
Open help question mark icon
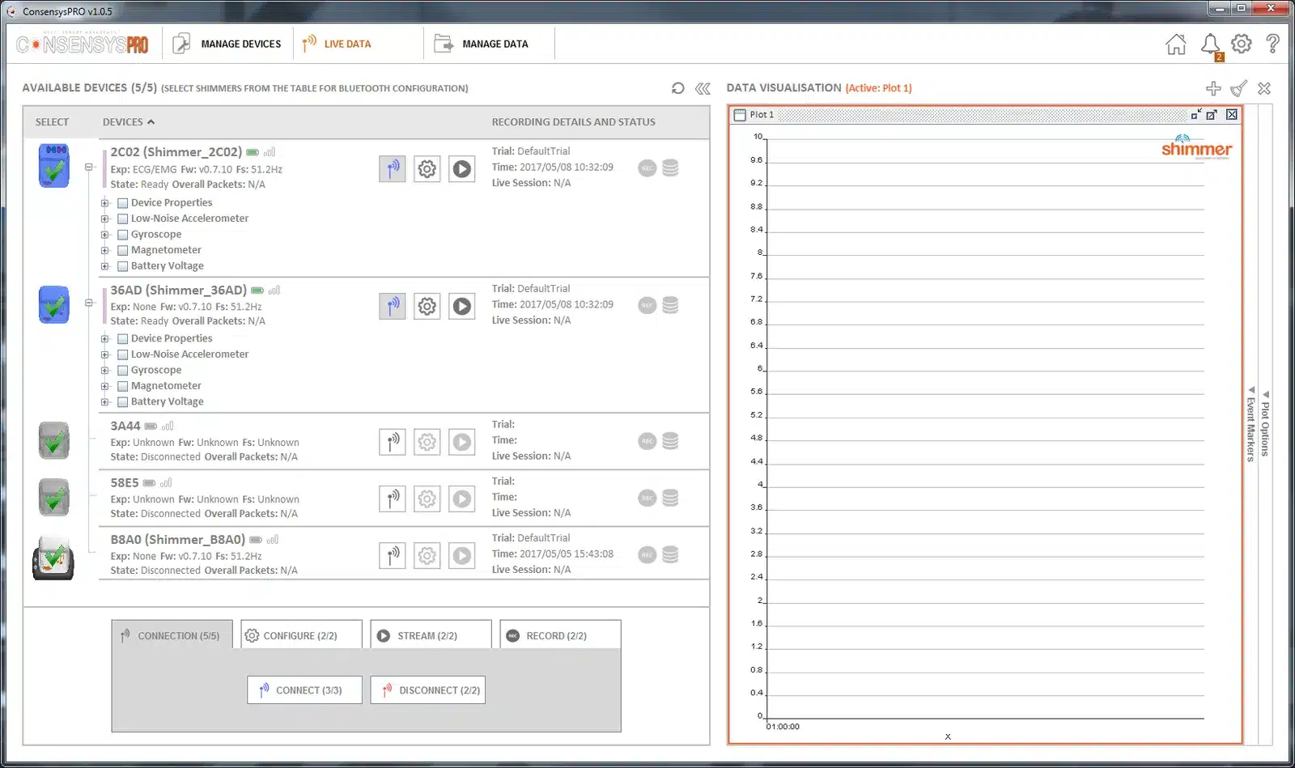coord(1272,44)
